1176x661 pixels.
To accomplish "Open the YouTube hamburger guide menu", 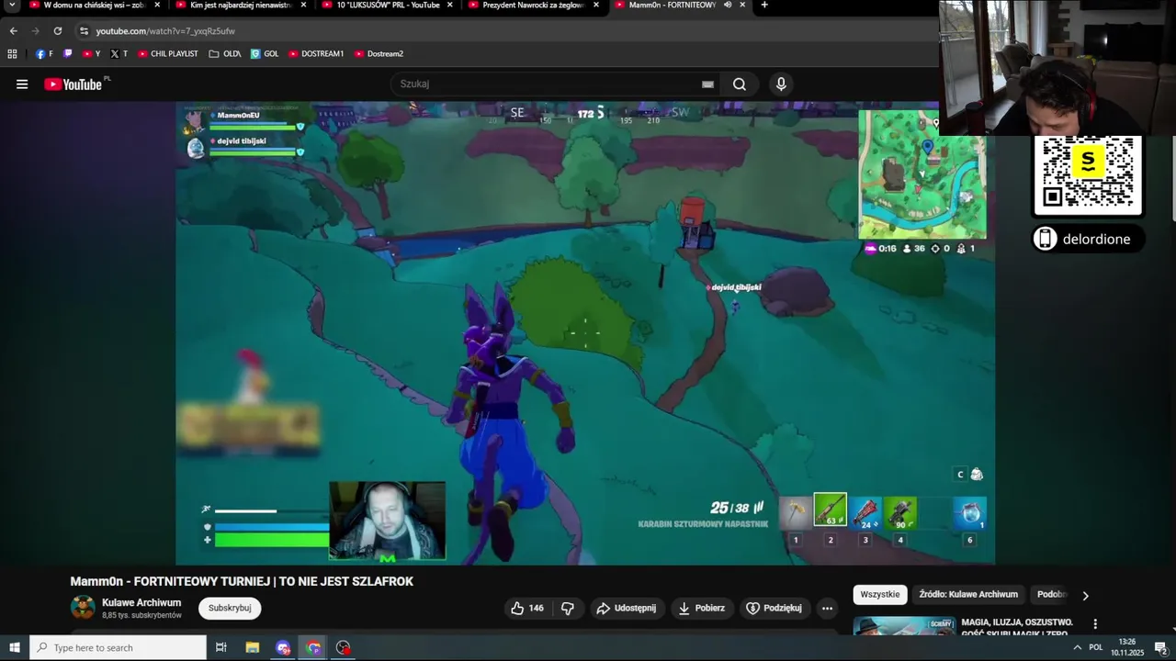I will pos(22,84).
